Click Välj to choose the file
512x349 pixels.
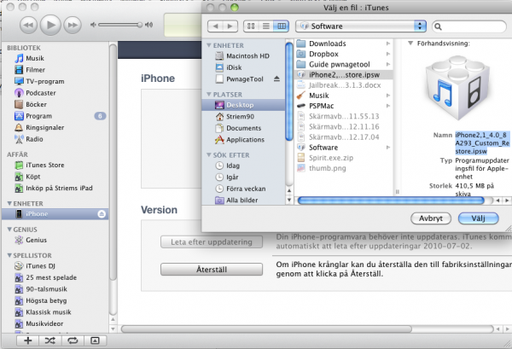pos(479,218)
